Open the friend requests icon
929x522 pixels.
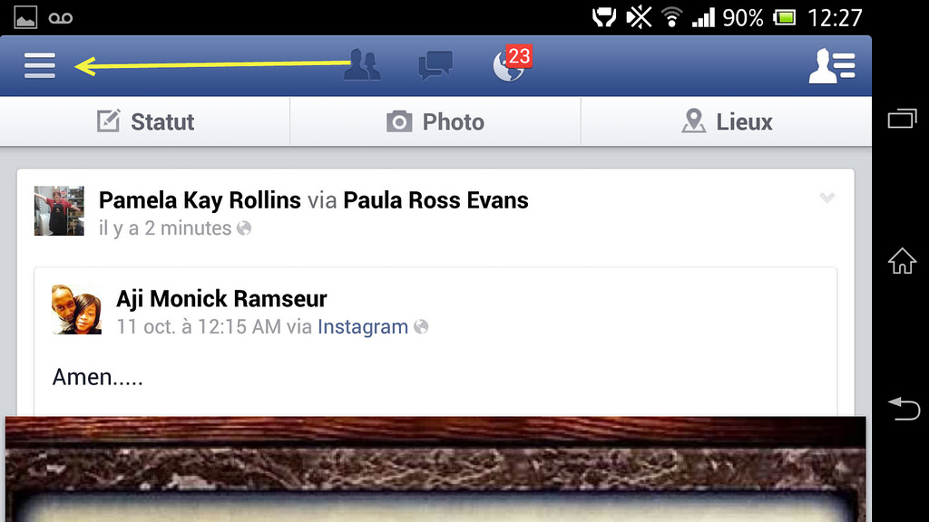362,65
